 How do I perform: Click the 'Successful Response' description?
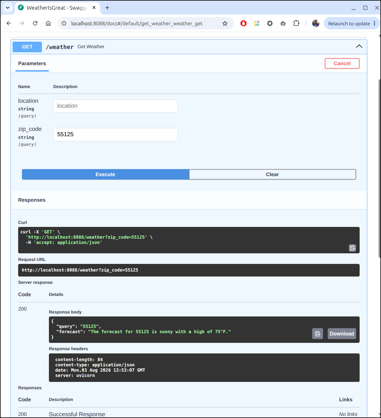tap(77, 414)
